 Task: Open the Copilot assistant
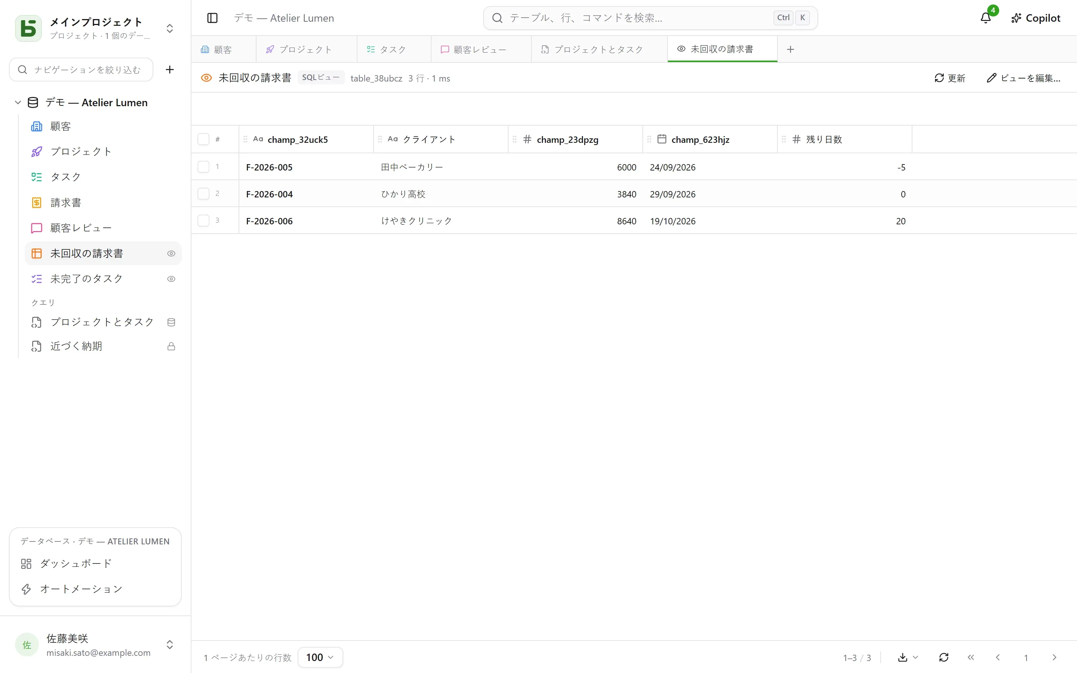(1035, 18)
